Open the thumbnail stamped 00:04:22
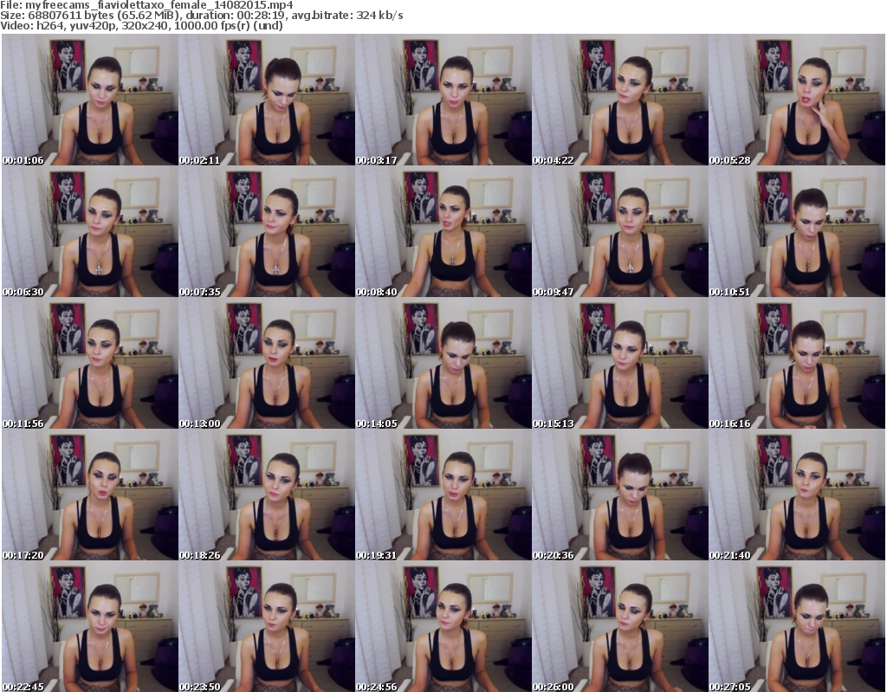The width and height of the screenshot is (887, 692). (619, 100)
